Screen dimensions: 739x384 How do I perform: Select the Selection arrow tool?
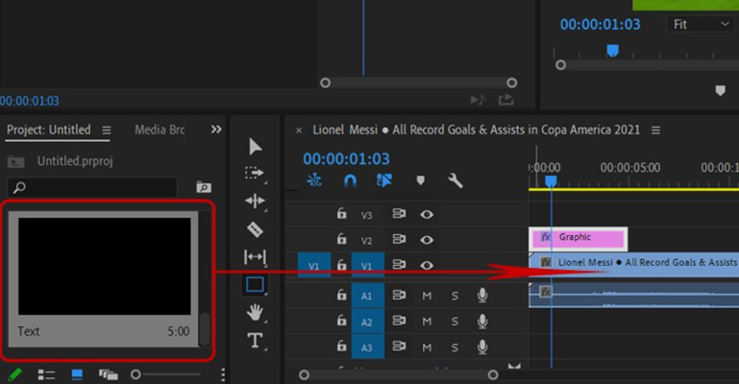click(255, 146)
